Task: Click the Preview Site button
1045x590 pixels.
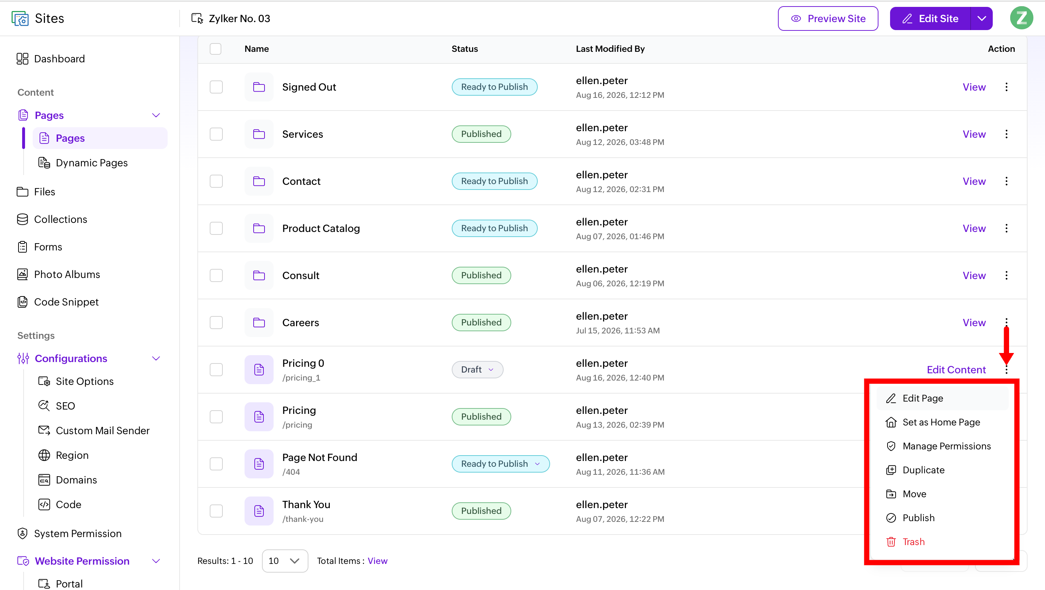Action: tap(828, 18)
